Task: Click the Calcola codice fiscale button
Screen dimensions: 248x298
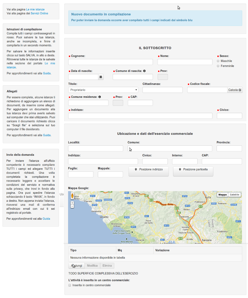Action: pyautogui.click(x=235, y=90)
